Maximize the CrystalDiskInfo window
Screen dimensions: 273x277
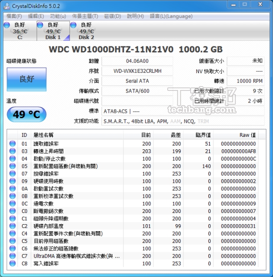tap(245, 5)
